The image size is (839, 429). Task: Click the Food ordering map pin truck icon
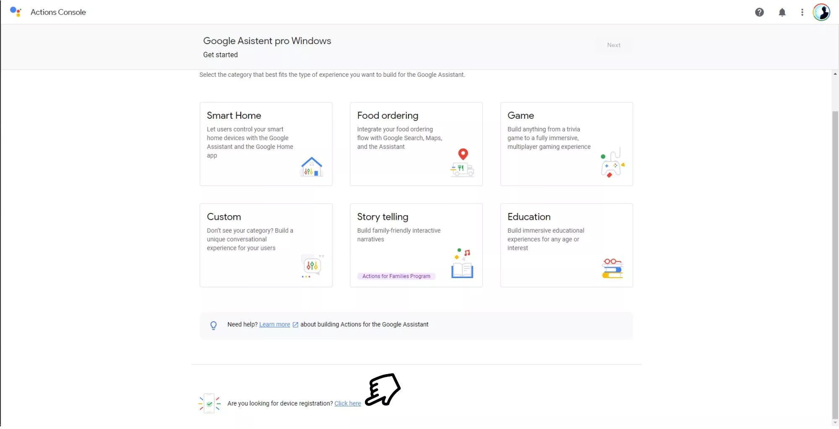point(462,163)
